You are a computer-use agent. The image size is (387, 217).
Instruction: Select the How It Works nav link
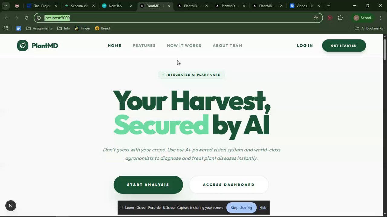point(184,46)
